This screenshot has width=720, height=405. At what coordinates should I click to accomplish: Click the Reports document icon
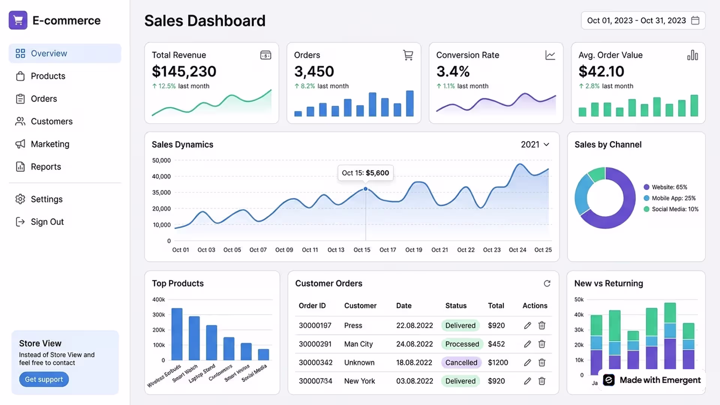point(20,166)
